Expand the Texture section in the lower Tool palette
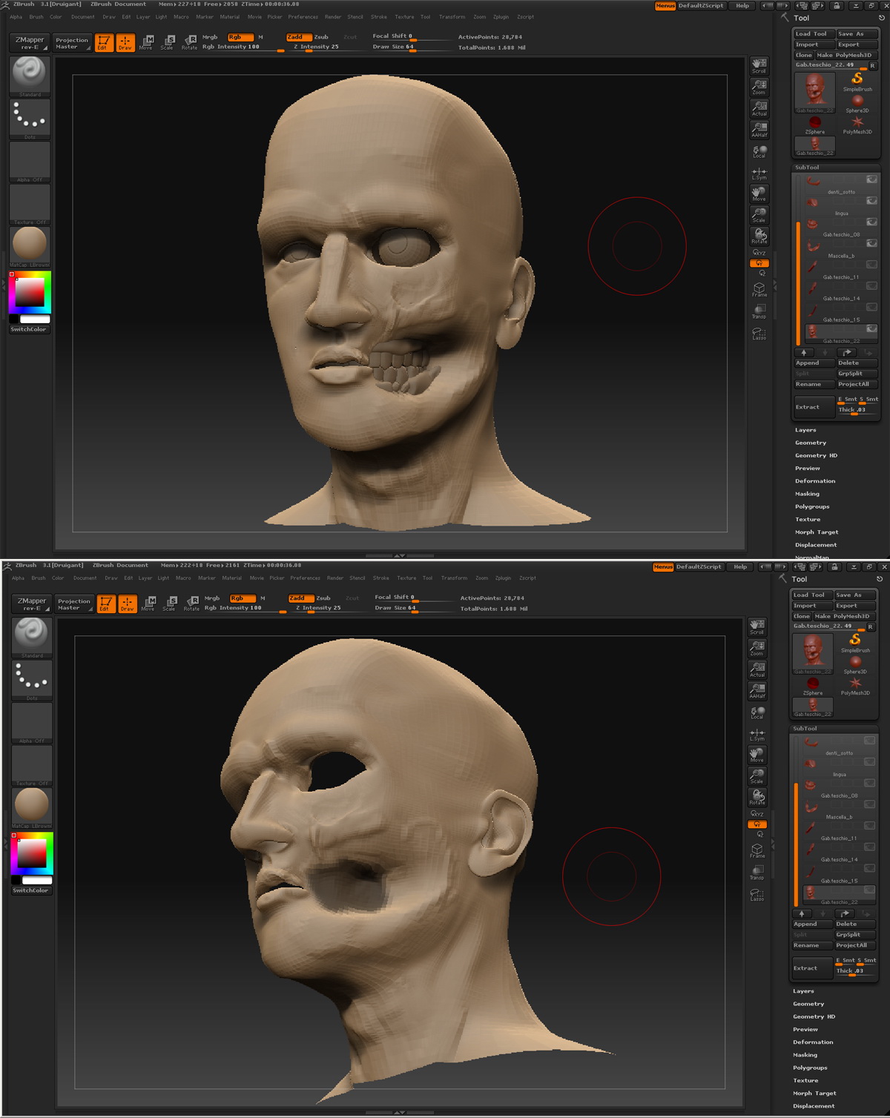The width and height of the screenshot is (890, 1118). click(x=805, y=1080)
